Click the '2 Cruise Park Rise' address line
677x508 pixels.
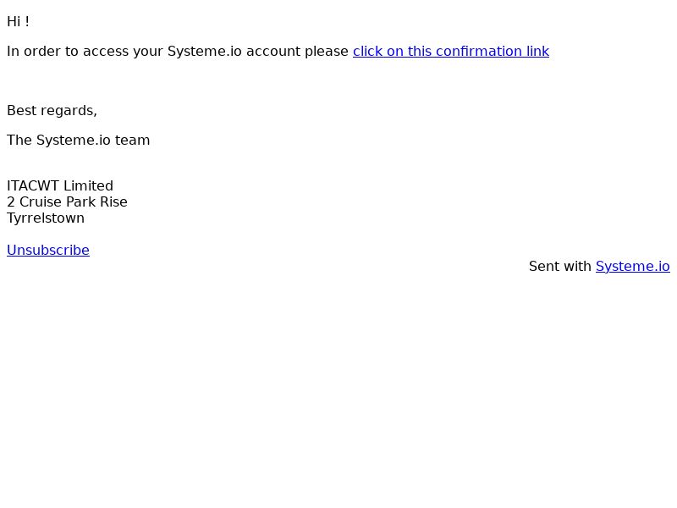pos(67,202)
